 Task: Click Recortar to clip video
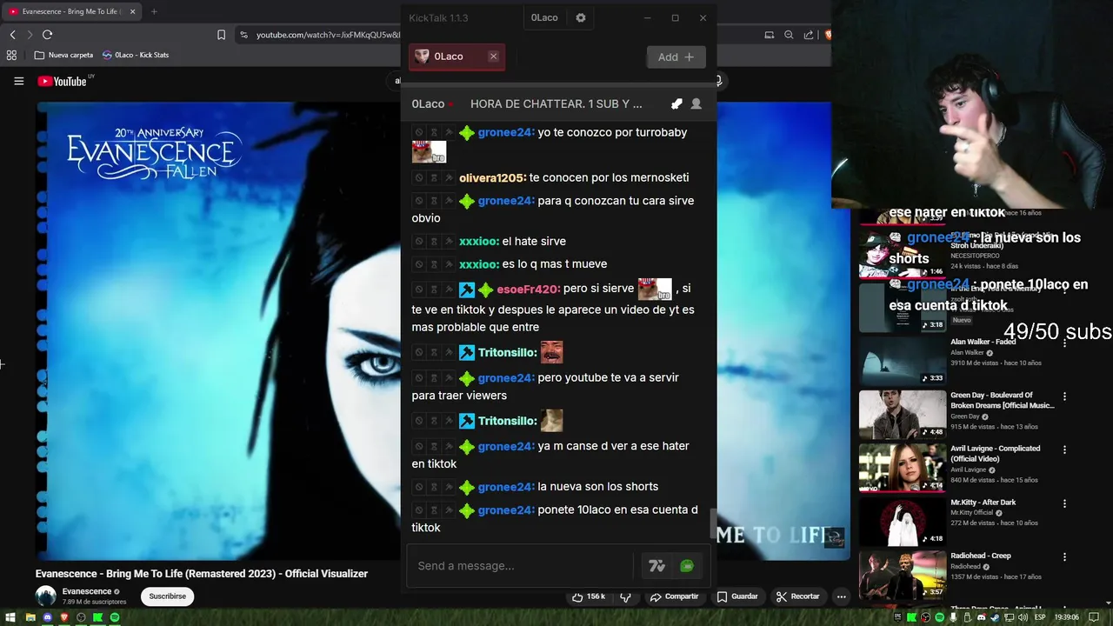798,596
